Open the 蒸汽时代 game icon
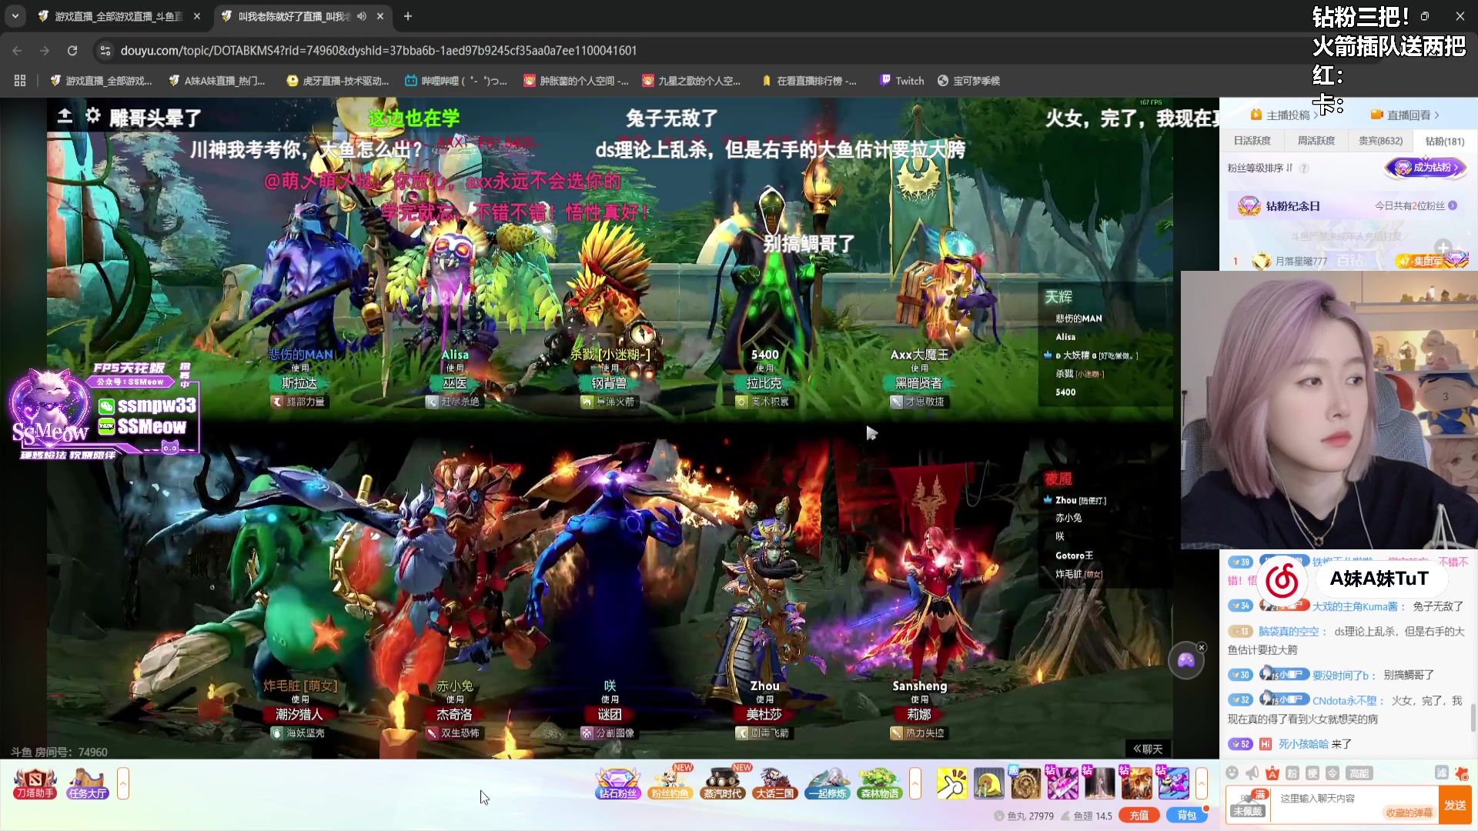This screenshot has height=831, width=1478. pos(722,783)
